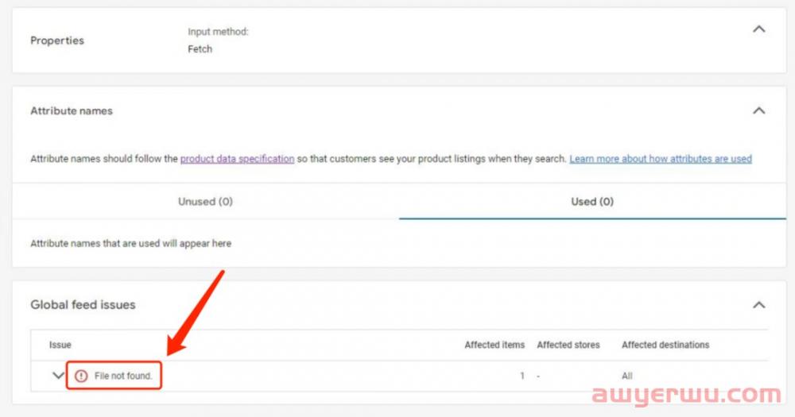Screen dimensions: 795x417
Task: Click the Global feed issues title
Action: coord(83,304)
